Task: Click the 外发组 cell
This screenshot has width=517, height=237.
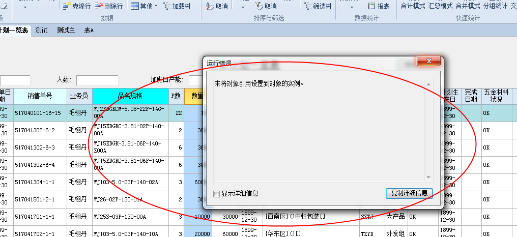Action: (396, 232)
